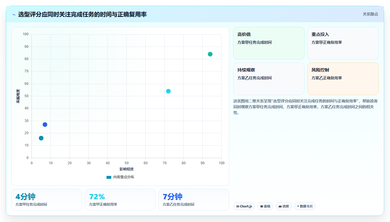This screenshot has height=222, width=390.
Task: Click the title 选型评分应同时关注完成任务的时间与正确复用率
Action: (82, 14)
